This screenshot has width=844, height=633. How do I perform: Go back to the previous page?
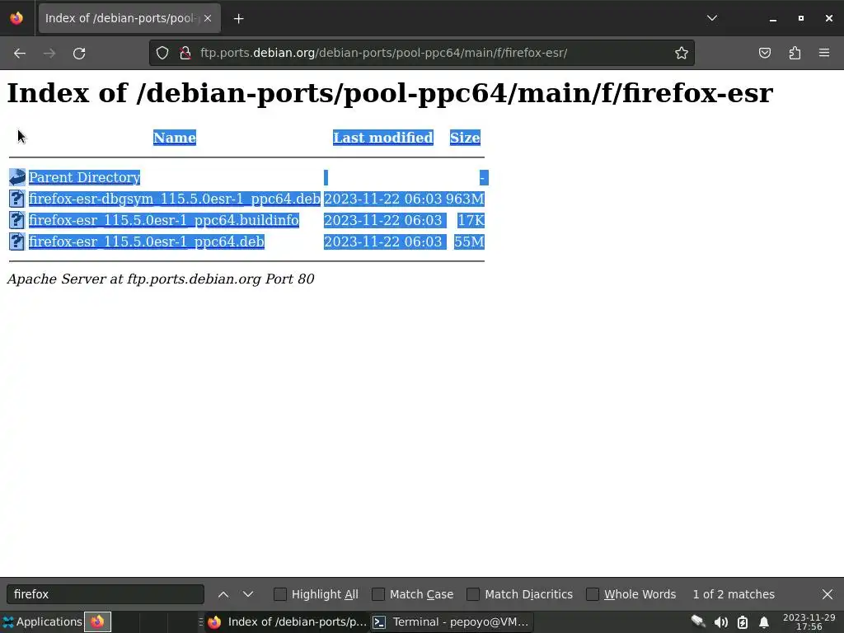coord(20,54)
